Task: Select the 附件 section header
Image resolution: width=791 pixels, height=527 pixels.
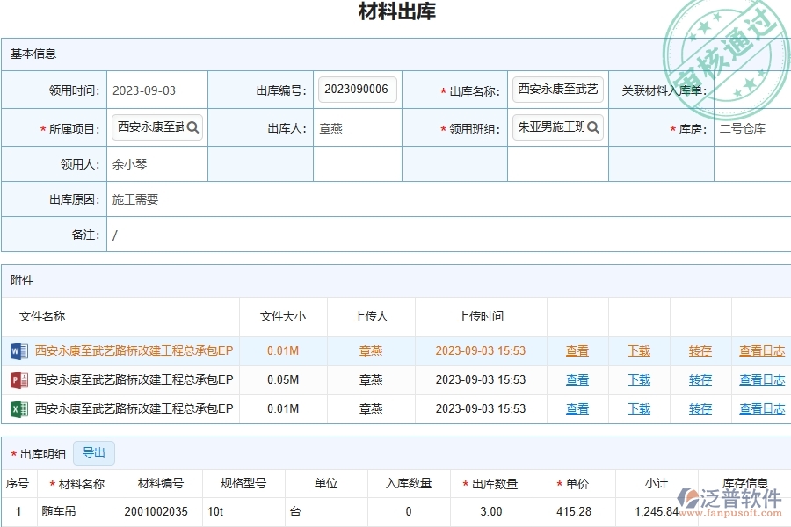Action: (x=21, y=280)
